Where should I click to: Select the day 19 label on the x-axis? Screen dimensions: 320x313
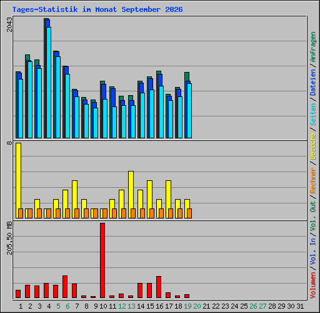(x=187, y=306)
